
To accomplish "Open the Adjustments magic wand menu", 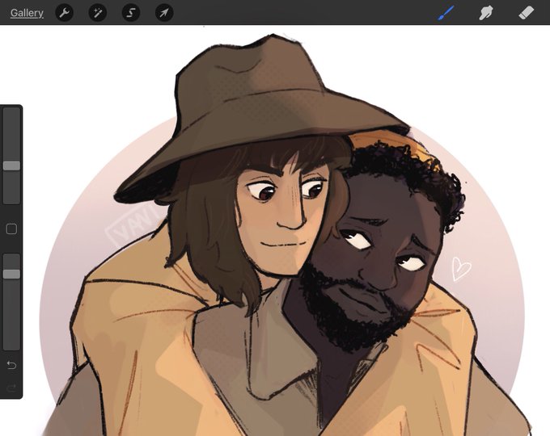I will click(x=98, y=13).
